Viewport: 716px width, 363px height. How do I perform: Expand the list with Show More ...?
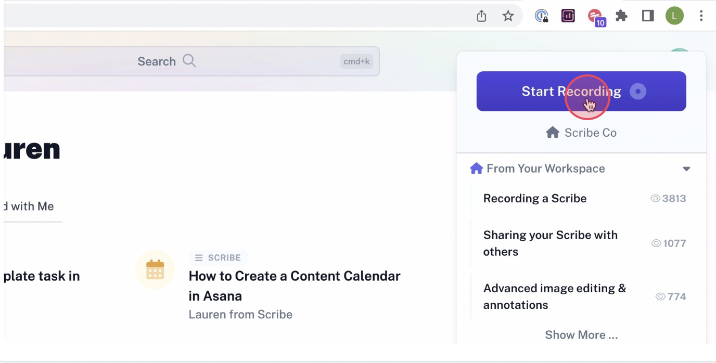(x=581, y=335)
